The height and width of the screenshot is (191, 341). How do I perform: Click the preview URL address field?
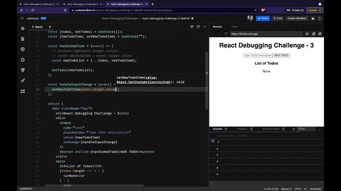[x=266, y=34]
